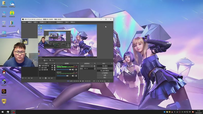The width and height of the screenshot is (203, 114).
Task: Pop out the Audio Mixer dock panel
Action: coord(78,64)
